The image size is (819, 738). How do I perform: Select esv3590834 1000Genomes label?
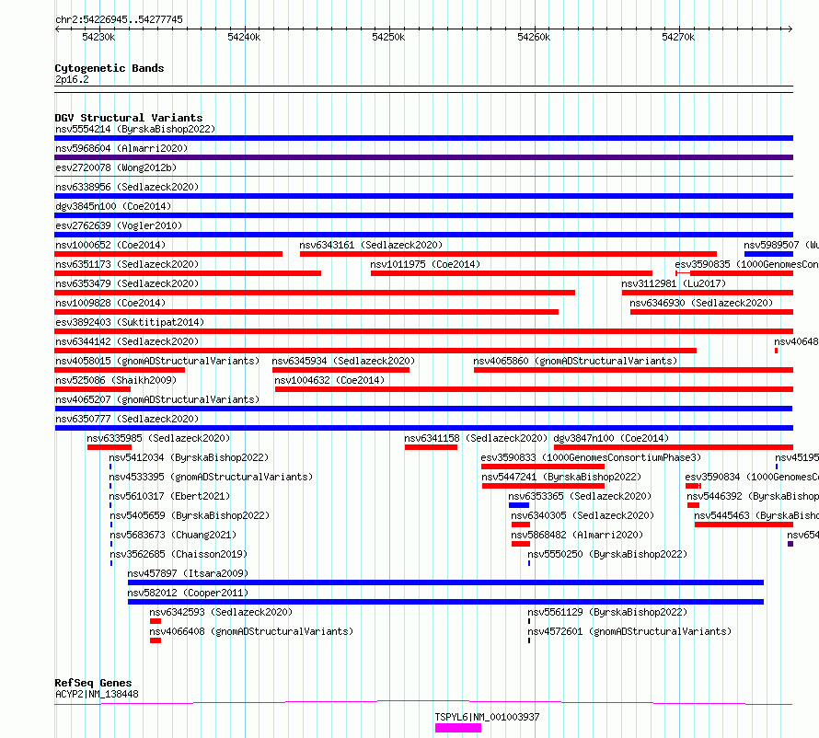752,477
